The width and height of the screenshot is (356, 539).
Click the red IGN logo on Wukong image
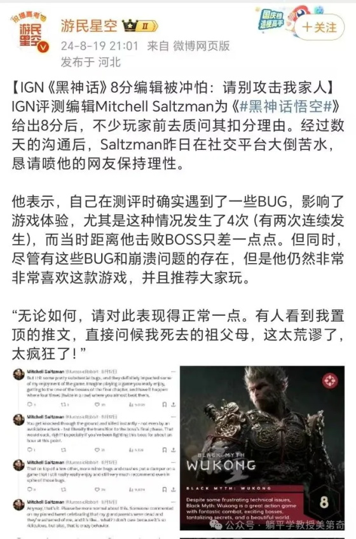329,381
